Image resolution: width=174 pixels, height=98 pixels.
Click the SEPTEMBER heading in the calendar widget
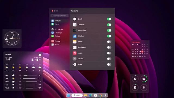click(136, 42)
